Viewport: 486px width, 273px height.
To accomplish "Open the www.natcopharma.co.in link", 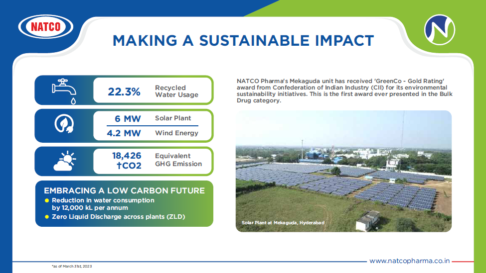I will point(409,261).
